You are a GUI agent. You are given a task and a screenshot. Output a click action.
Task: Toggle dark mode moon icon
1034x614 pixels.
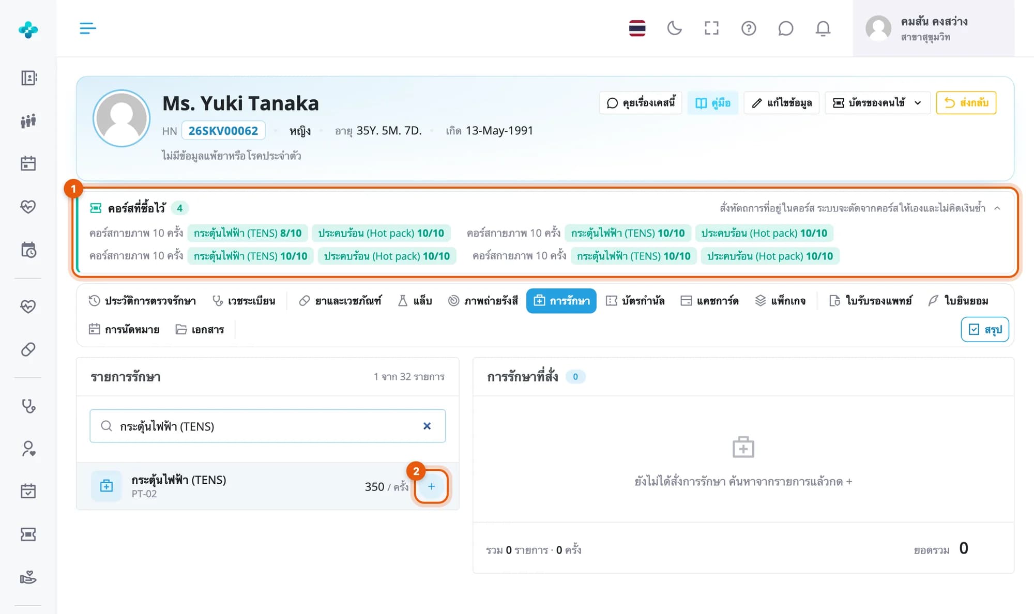tap(674, 28)
